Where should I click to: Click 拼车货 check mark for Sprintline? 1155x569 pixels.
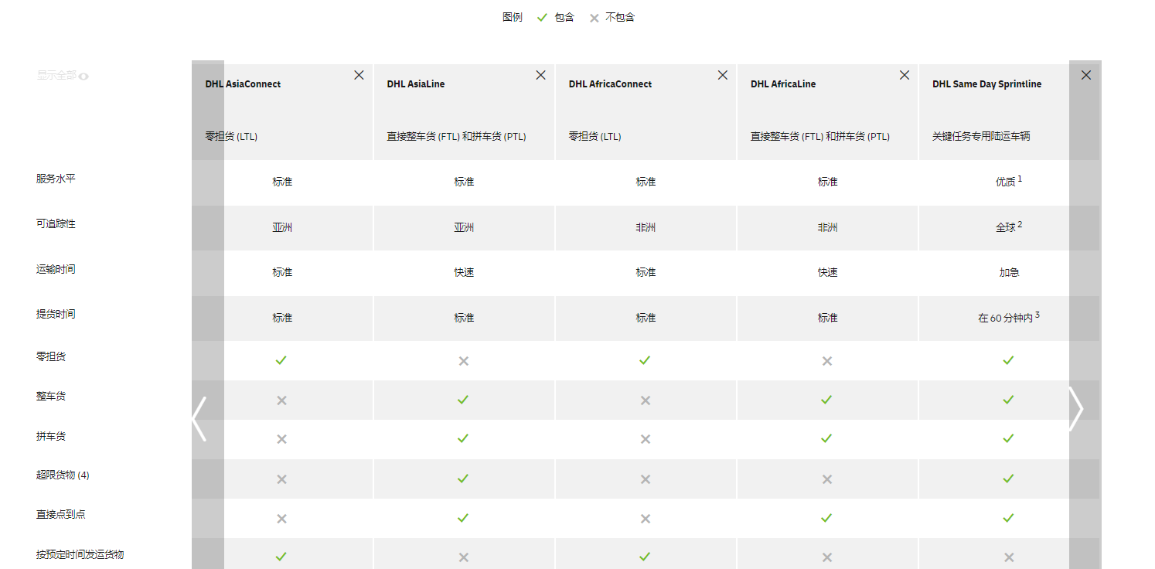point(1008,438)
